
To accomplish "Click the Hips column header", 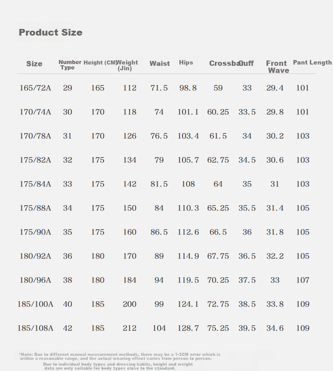I will click(186, 62).
